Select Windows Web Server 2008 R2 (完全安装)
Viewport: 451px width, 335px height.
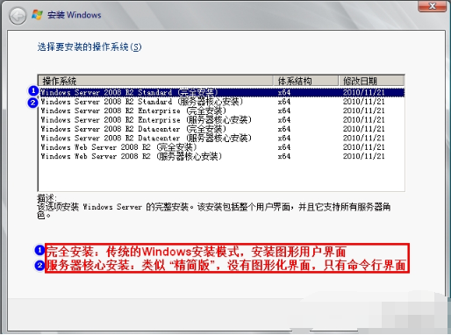tap(221, 147)
